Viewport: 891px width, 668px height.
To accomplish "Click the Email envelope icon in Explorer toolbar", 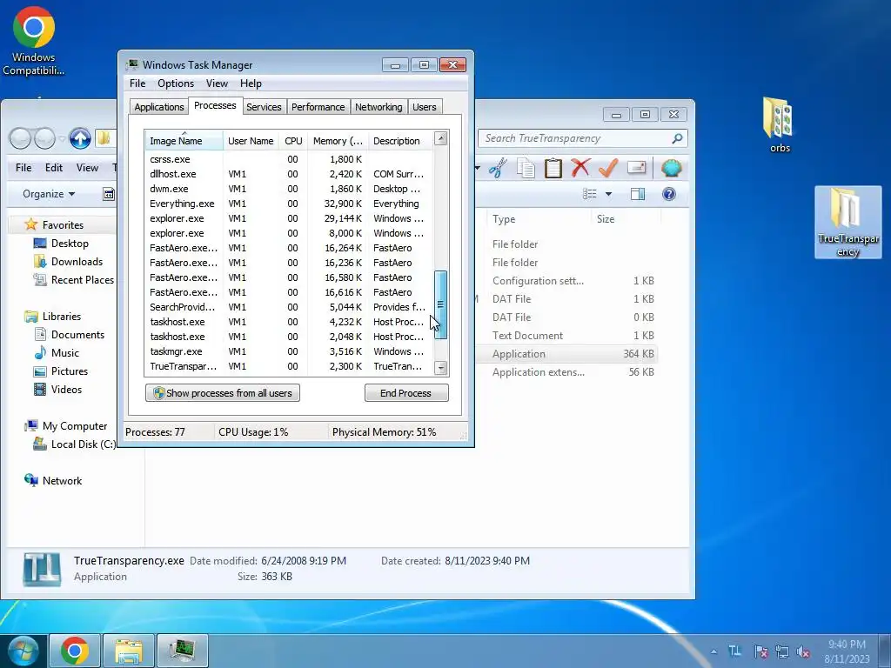I will (x=636, y=168).
